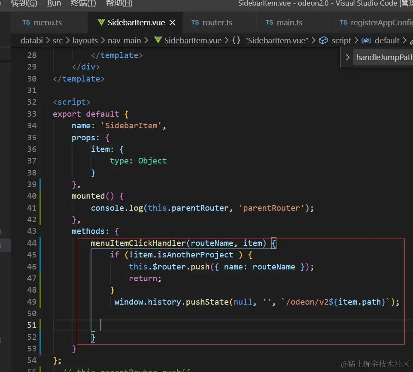Click console.log on line 41
The height and width of the screenshot is (372, 413).
pyautogui.click(x=117, y=208)
